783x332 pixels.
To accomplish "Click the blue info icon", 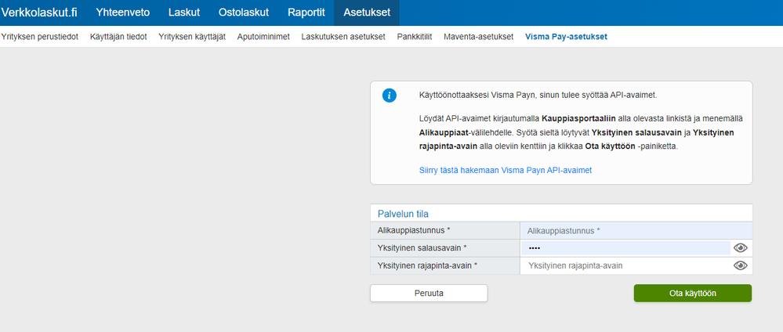I will [x=389, y=96].
